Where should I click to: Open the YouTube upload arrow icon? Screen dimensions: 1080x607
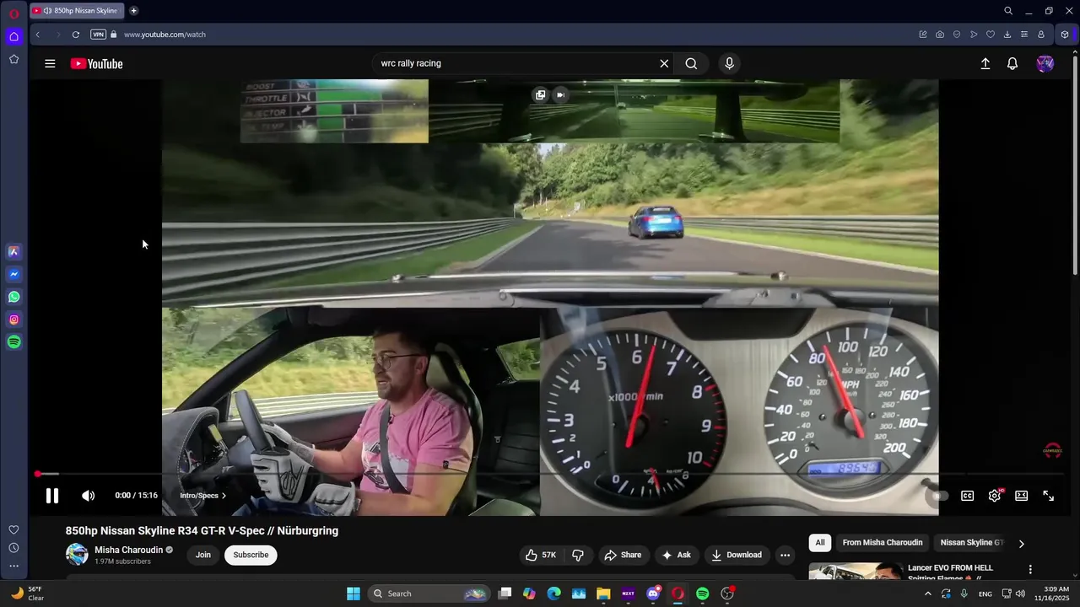click(985, 63)
